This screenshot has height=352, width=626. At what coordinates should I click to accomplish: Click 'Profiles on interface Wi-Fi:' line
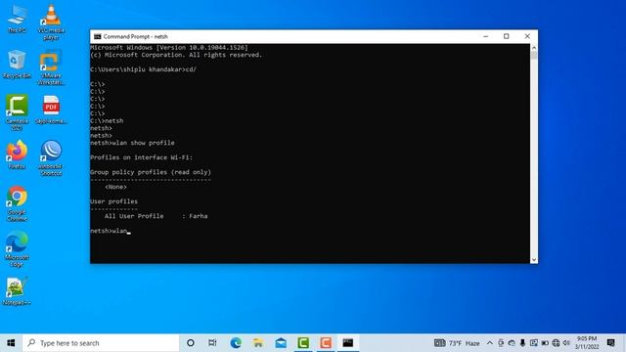141,157
